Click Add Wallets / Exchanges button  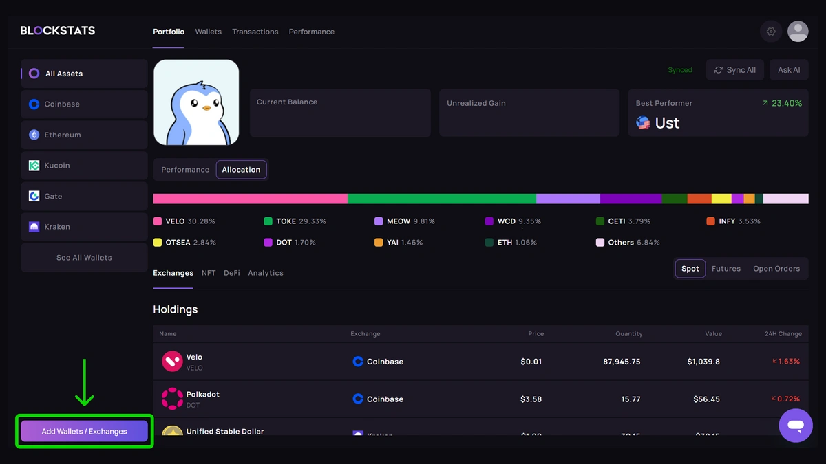(x=84, y=432)
